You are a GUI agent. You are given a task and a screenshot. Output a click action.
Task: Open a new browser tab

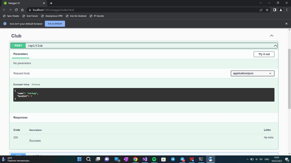tap(51, 3)
